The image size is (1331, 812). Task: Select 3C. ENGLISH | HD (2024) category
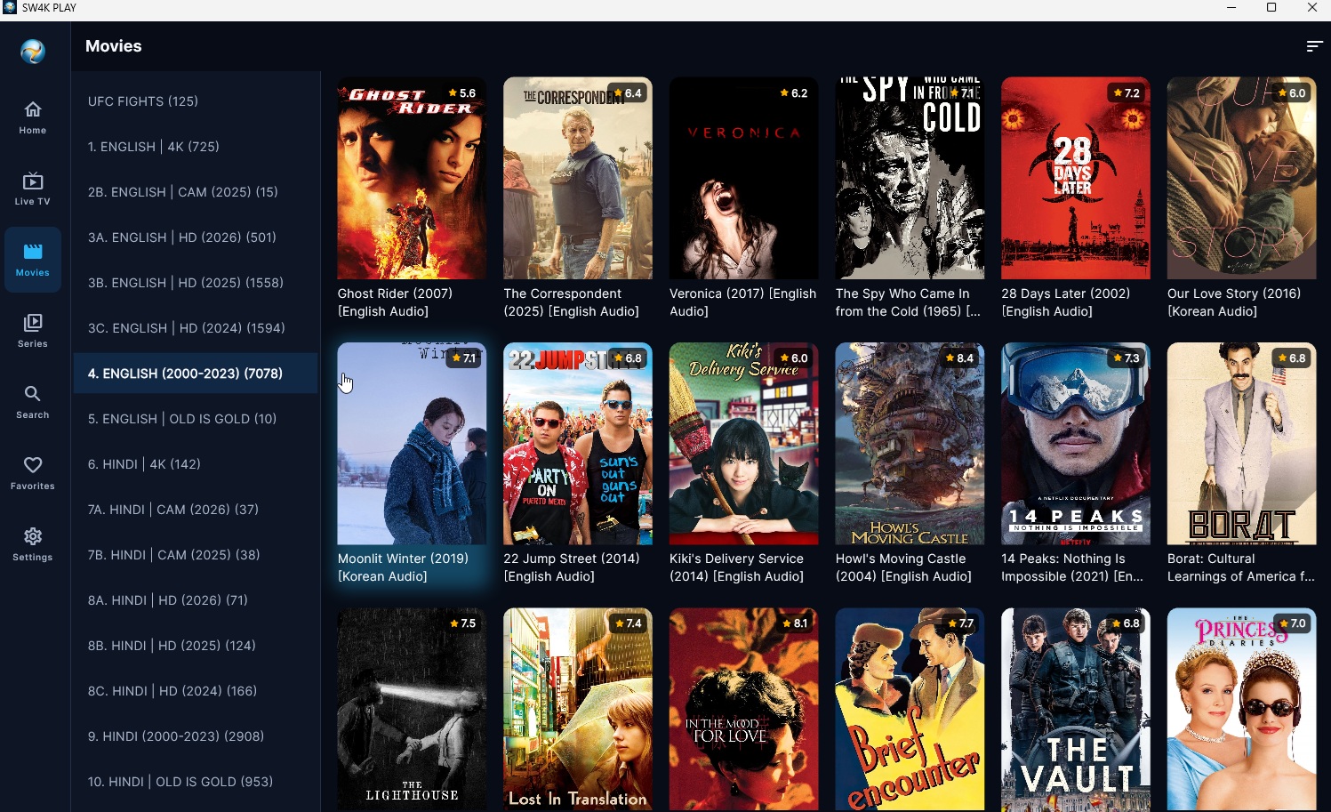tap(196, 328)
